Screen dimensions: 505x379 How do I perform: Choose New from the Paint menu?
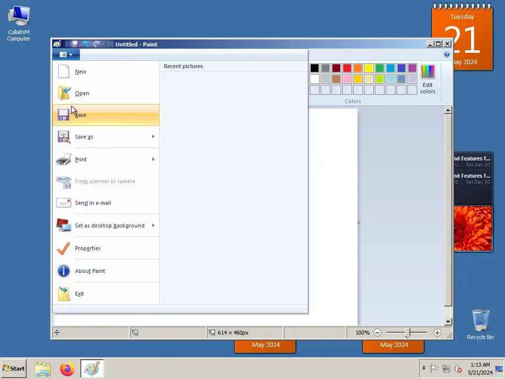click(106, 72)
